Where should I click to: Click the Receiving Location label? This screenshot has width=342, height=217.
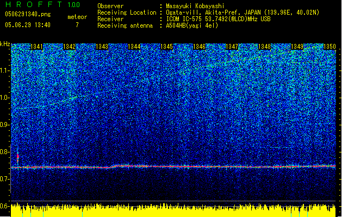pyautogui.click(x=127, y=12)
